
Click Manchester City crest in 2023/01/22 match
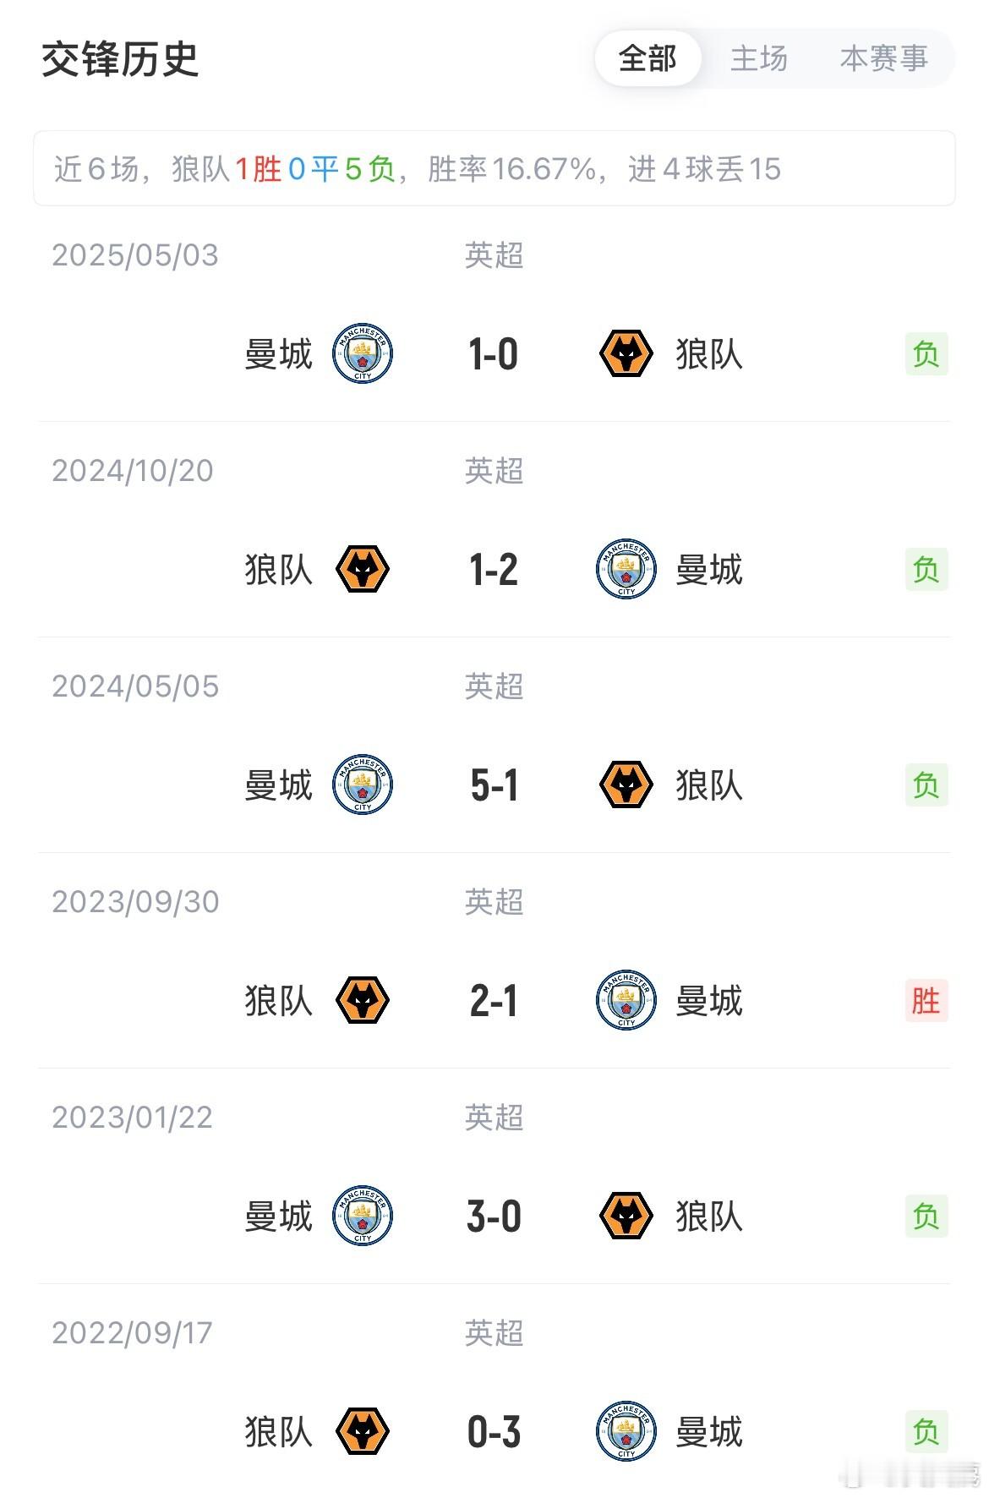[x=363, y=1216]
